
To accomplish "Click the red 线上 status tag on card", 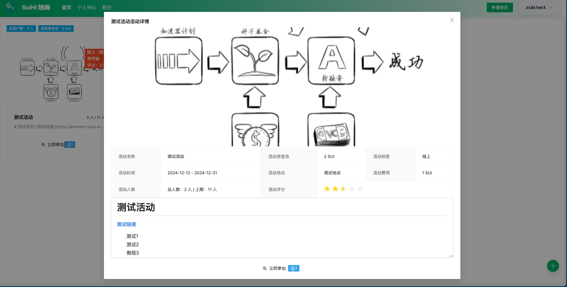I will coord(94,59).
